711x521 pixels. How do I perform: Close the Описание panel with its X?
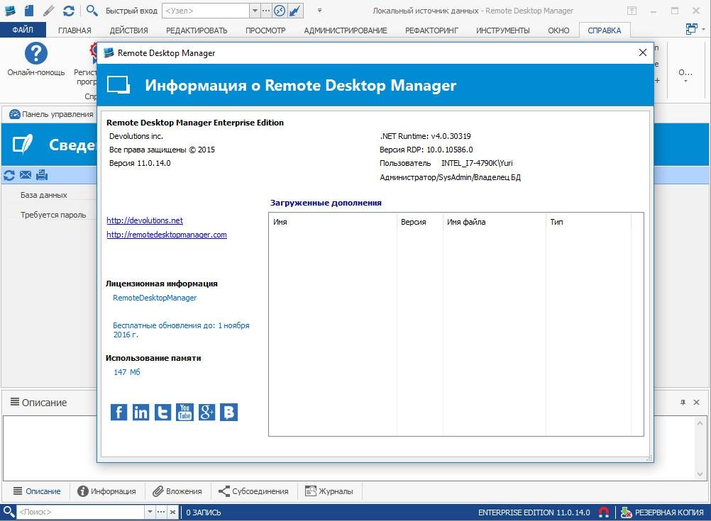[x=697, y=403]
